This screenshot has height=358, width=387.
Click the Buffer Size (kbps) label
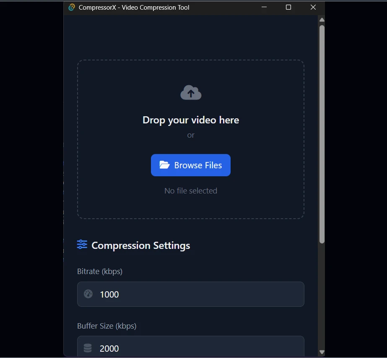[x=106, y=326]
